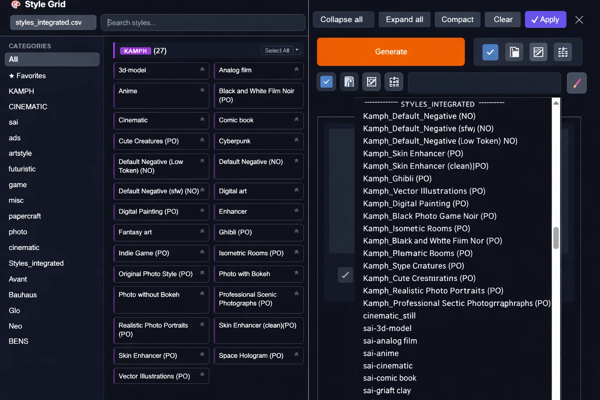Click the dropdown list scrollbar thumb
Screen dimensions: 600x400
[556, 238]
